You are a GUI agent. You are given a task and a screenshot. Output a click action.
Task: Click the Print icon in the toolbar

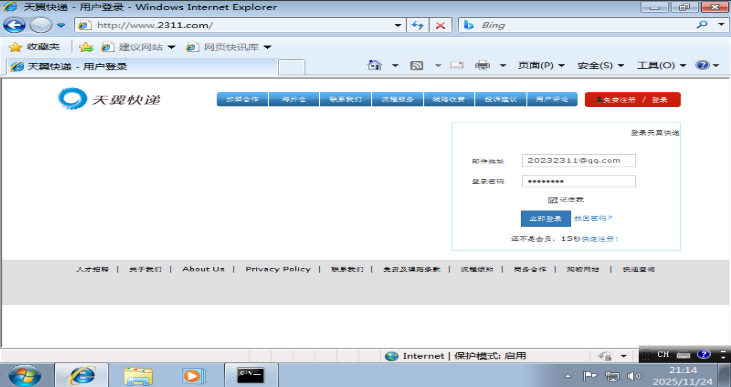[482, 65]
